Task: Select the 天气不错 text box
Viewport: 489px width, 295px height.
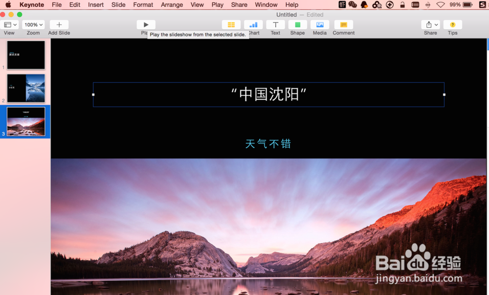Action: pos(268,143)
